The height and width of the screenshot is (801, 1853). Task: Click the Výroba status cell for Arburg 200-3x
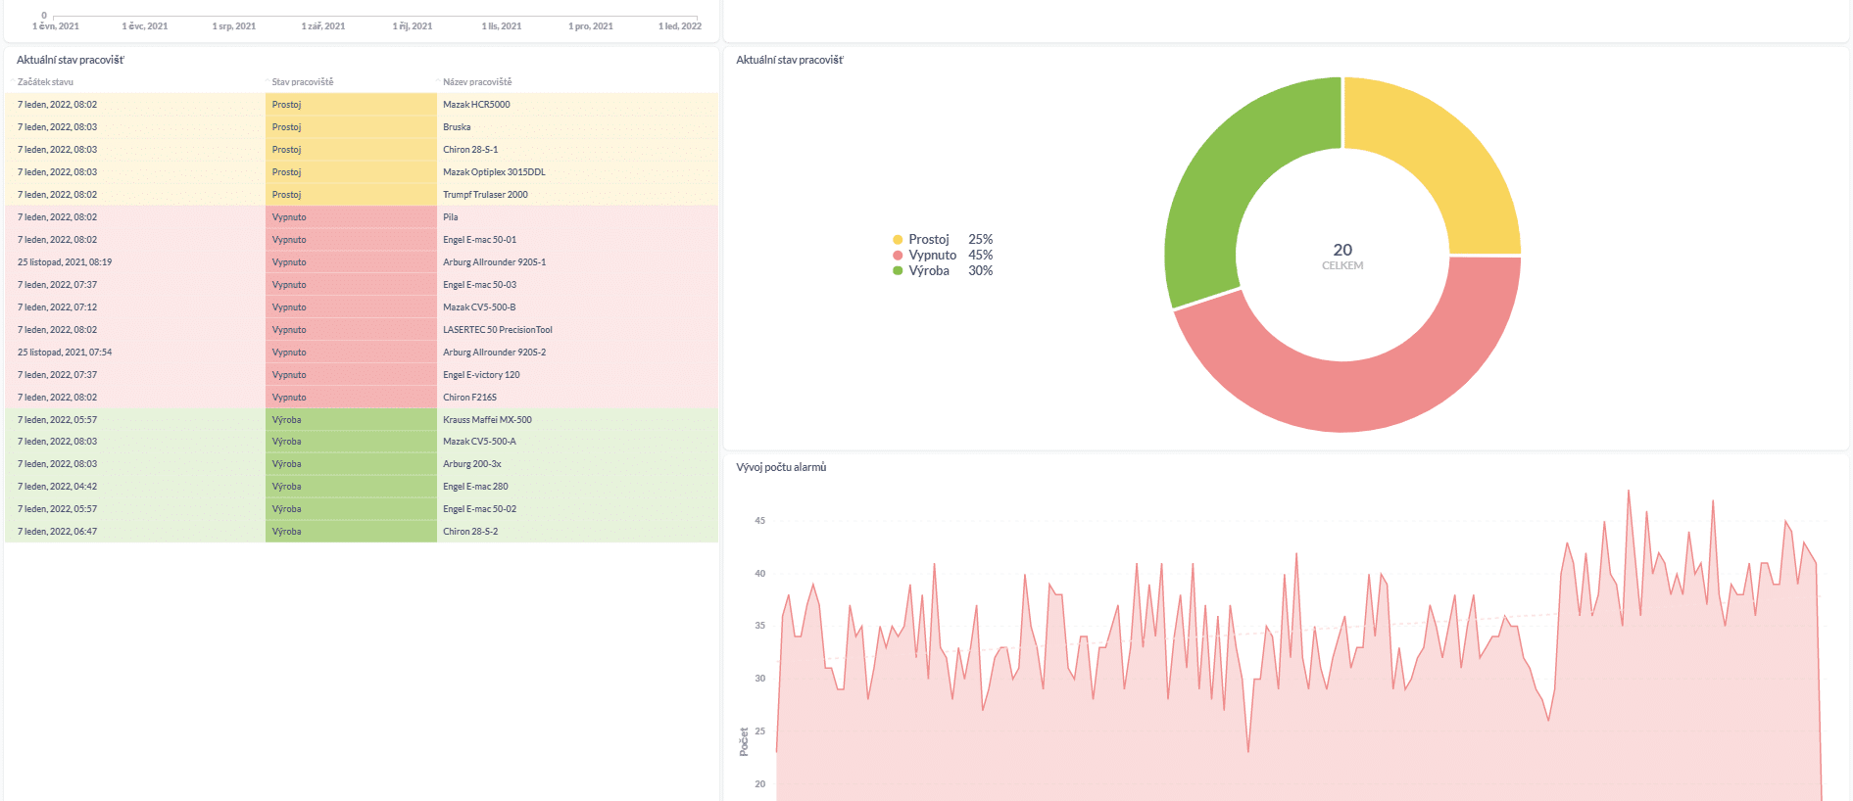click(351, 464)
